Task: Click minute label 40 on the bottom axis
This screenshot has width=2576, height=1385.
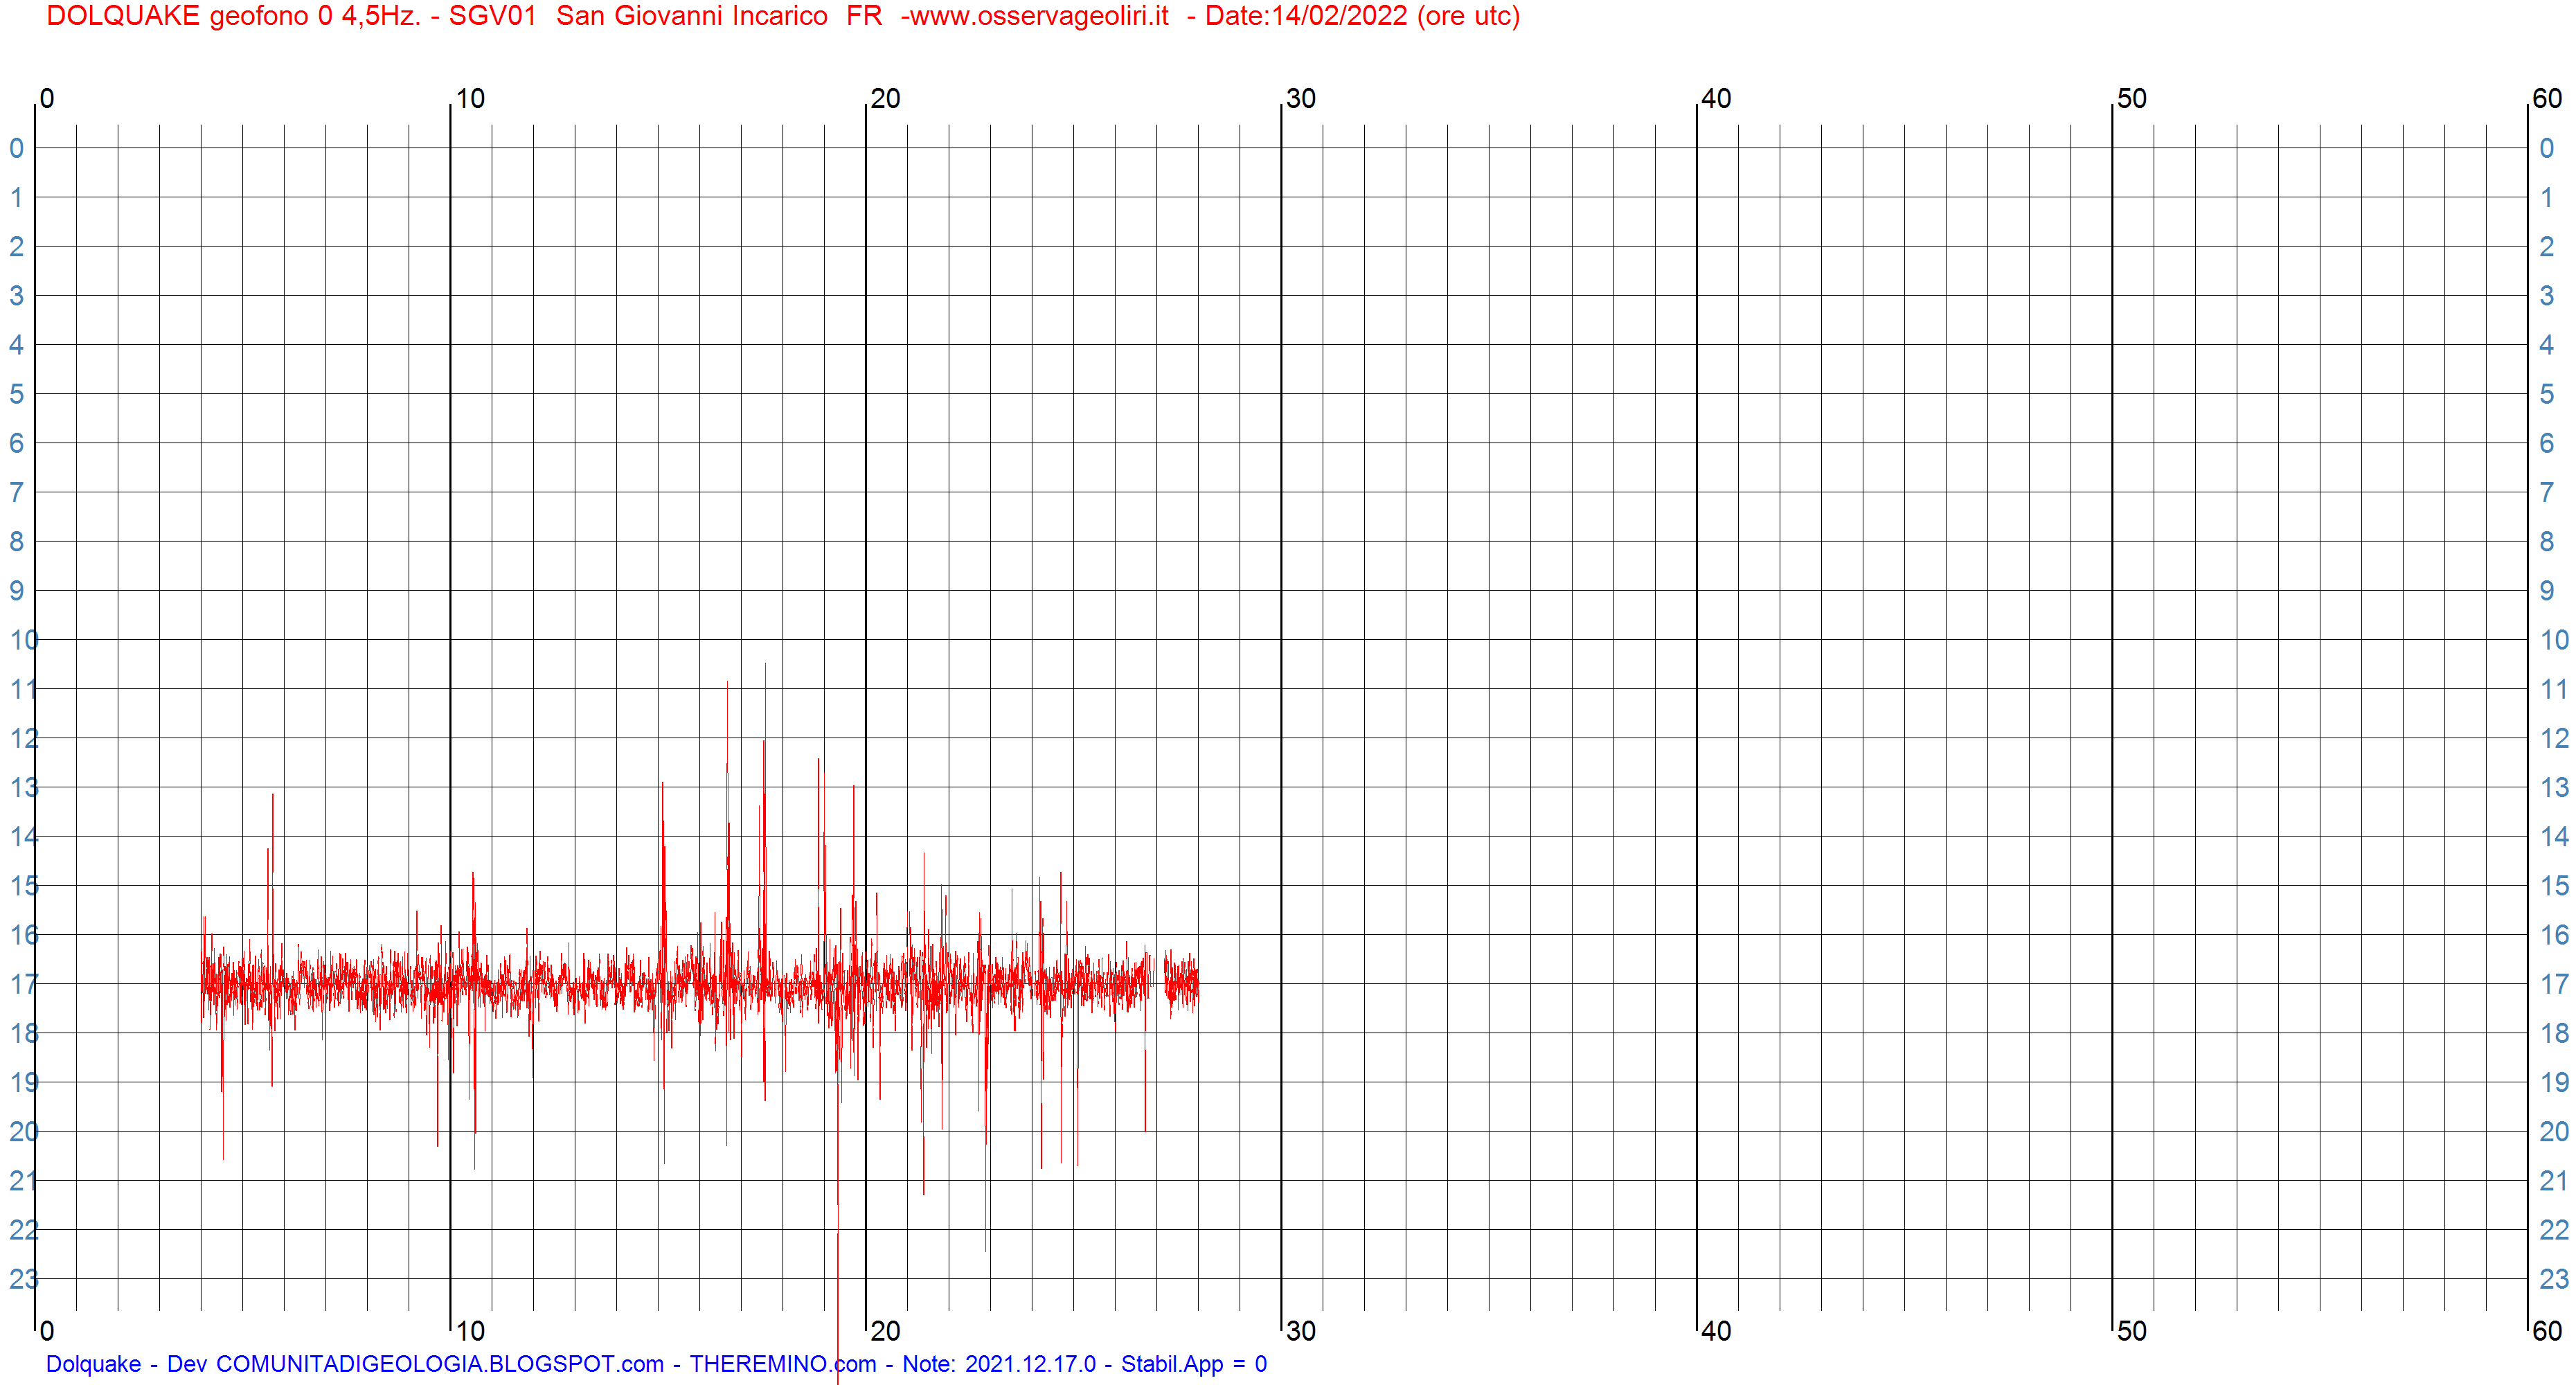Action: coord(1716,1331)
